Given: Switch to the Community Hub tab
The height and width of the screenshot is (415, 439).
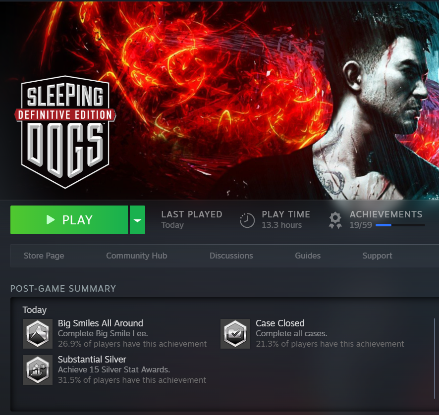Looking at the screenshot, I should click(137, 256).
